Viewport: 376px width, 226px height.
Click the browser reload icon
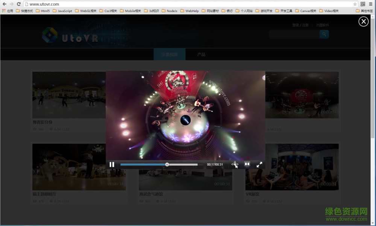pyautogui.click(x=19, y=4)
